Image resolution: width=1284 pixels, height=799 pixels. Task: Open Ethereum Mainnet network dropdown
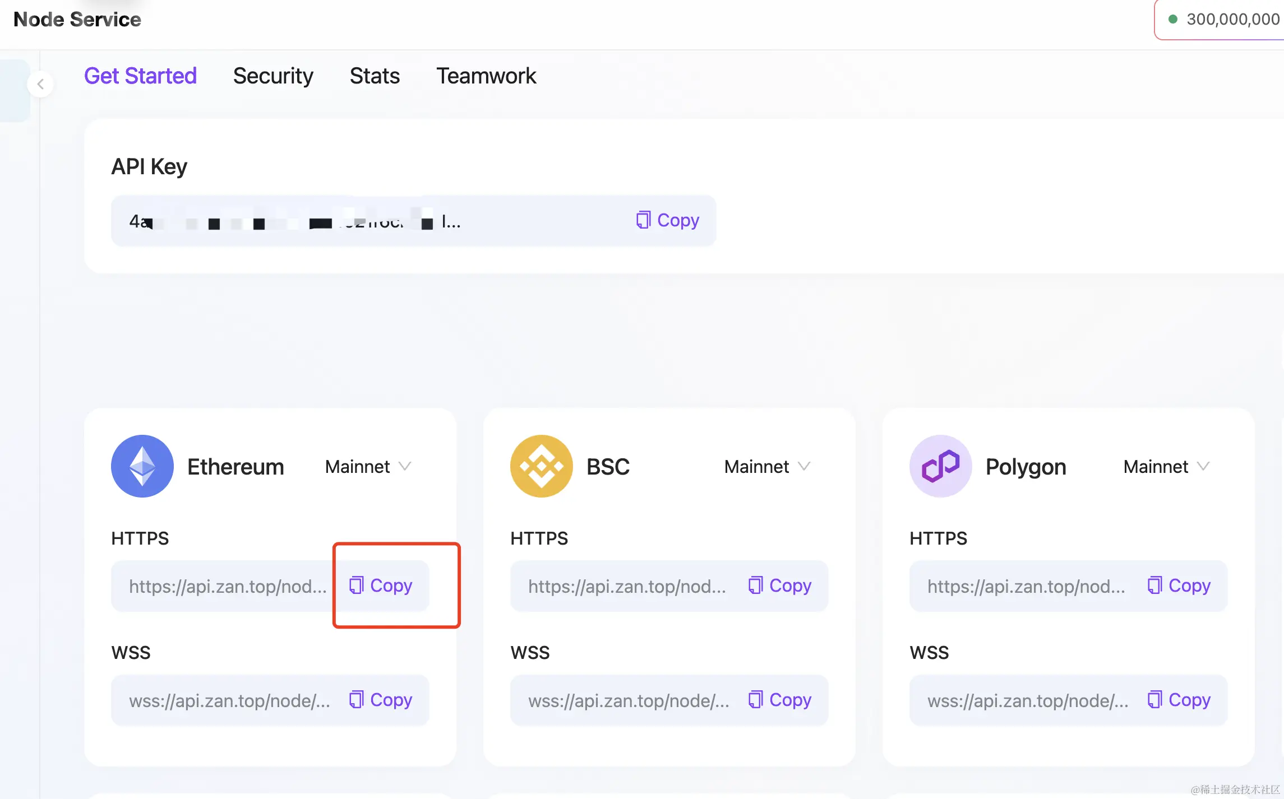[x=368, y=467]
